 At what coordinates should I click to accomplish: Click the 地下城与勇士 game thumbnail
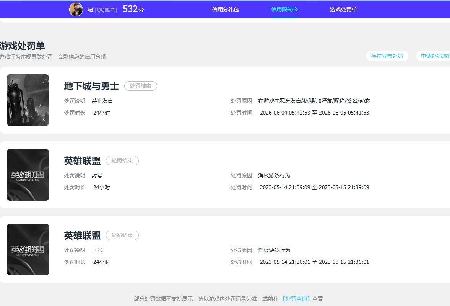coord(28,100)
